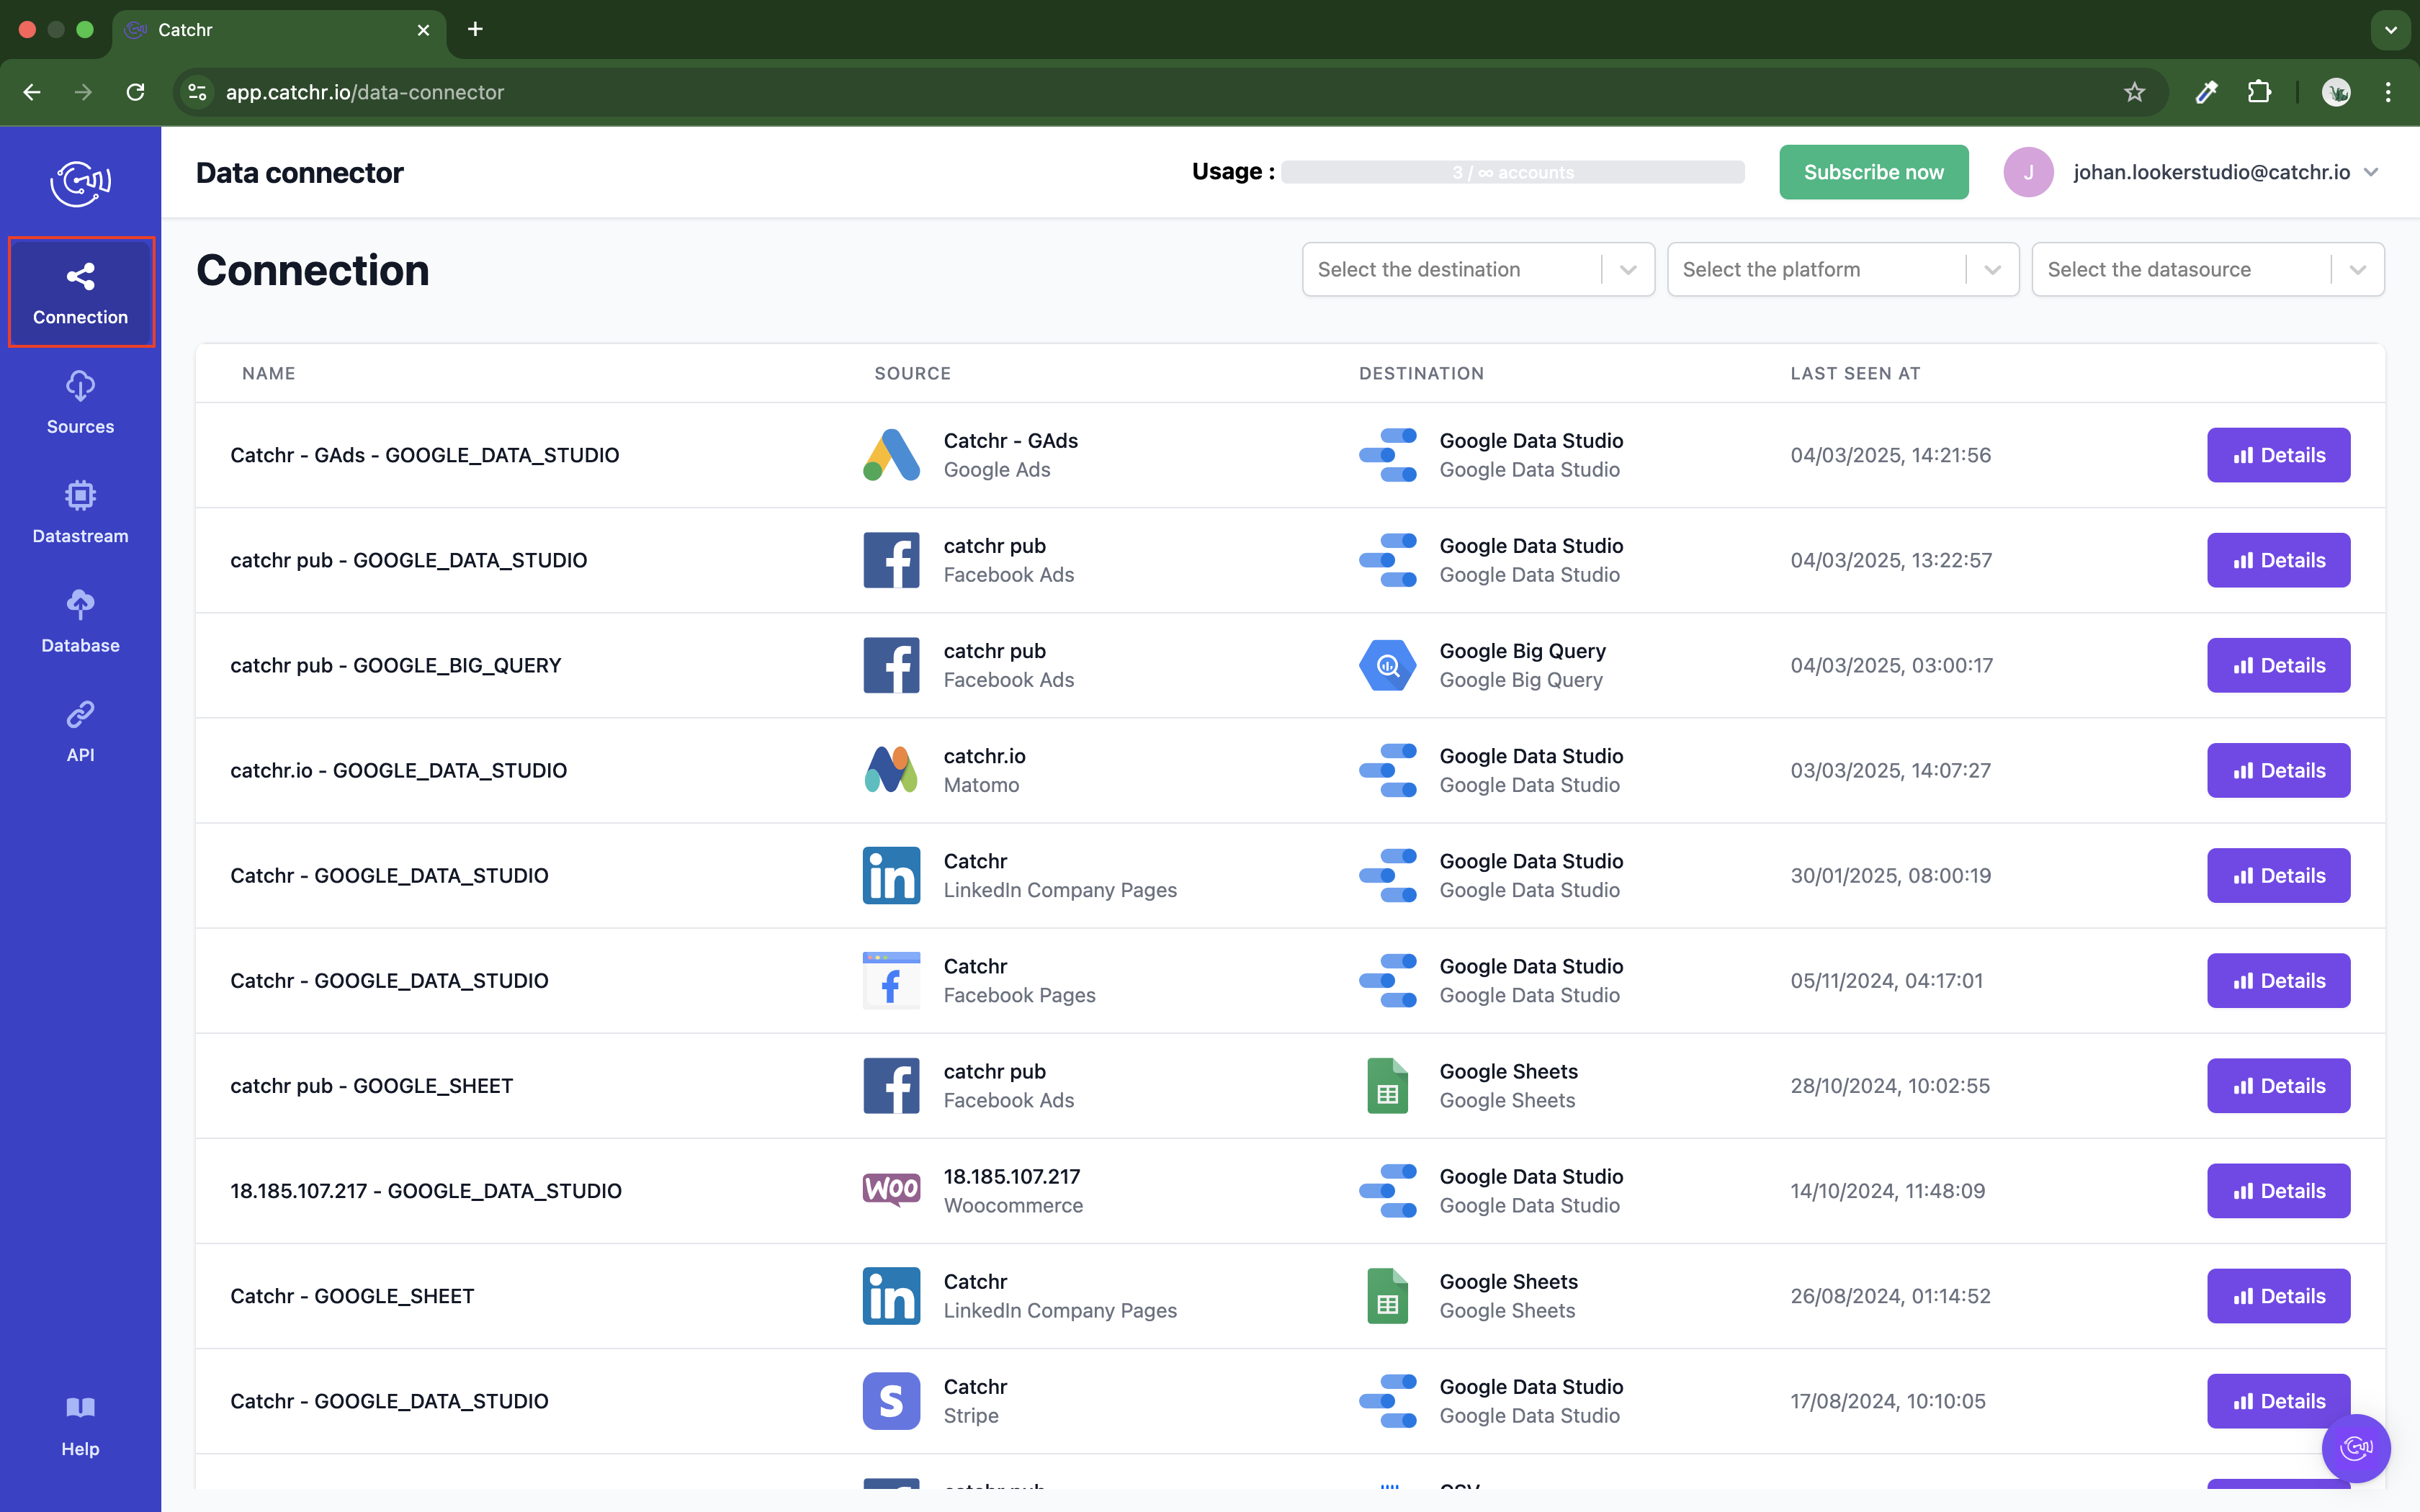Close the Catchr browser tab
This screenshot has width=2420, height=1512.
click(423, 30)
